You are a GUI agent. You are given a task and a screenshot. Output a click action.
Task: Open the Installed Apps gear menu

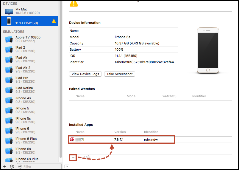pos(88,157)
